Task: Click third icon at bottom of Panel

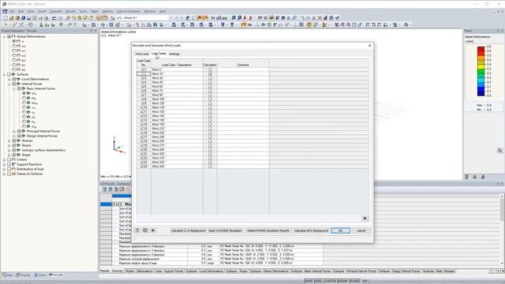Action: (482, 177)
